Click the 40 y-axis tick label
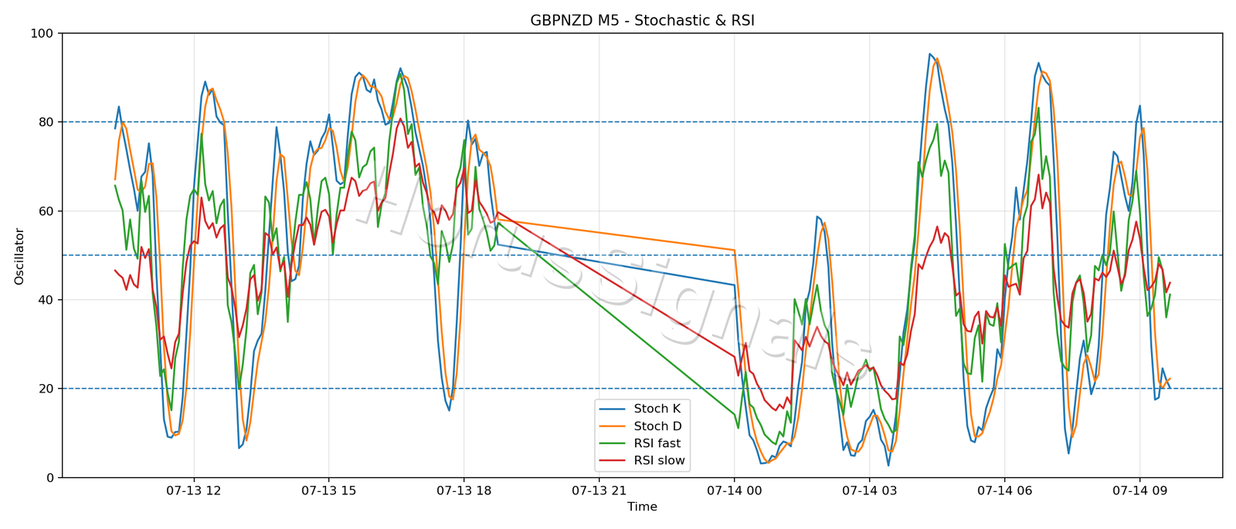 (46, 300)
